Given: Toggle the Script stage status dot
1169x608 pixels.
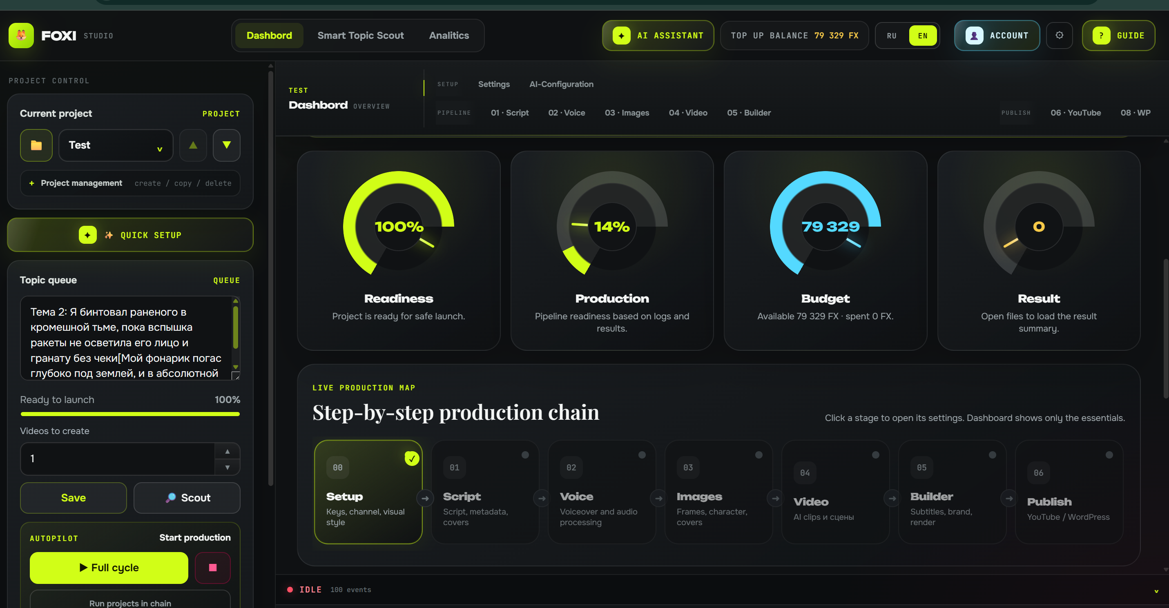Looking at the screenshot, I should (x=525, y=454).
